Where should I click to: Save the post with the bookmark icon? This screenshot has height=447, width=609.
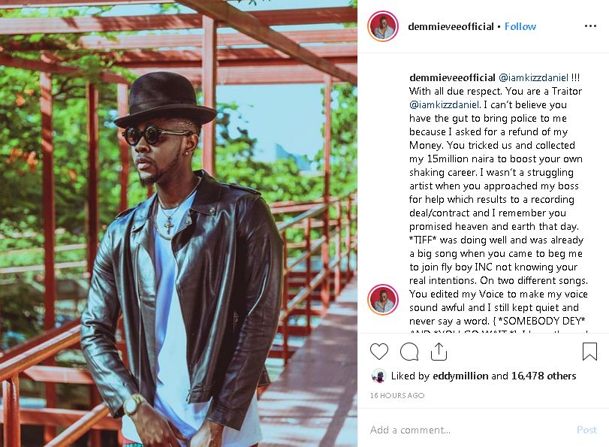tap(589, 352)
